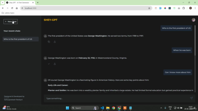Screen dimensions: 198x111
Task: Click the taskbar Search box
Action: tap(85, 108)
